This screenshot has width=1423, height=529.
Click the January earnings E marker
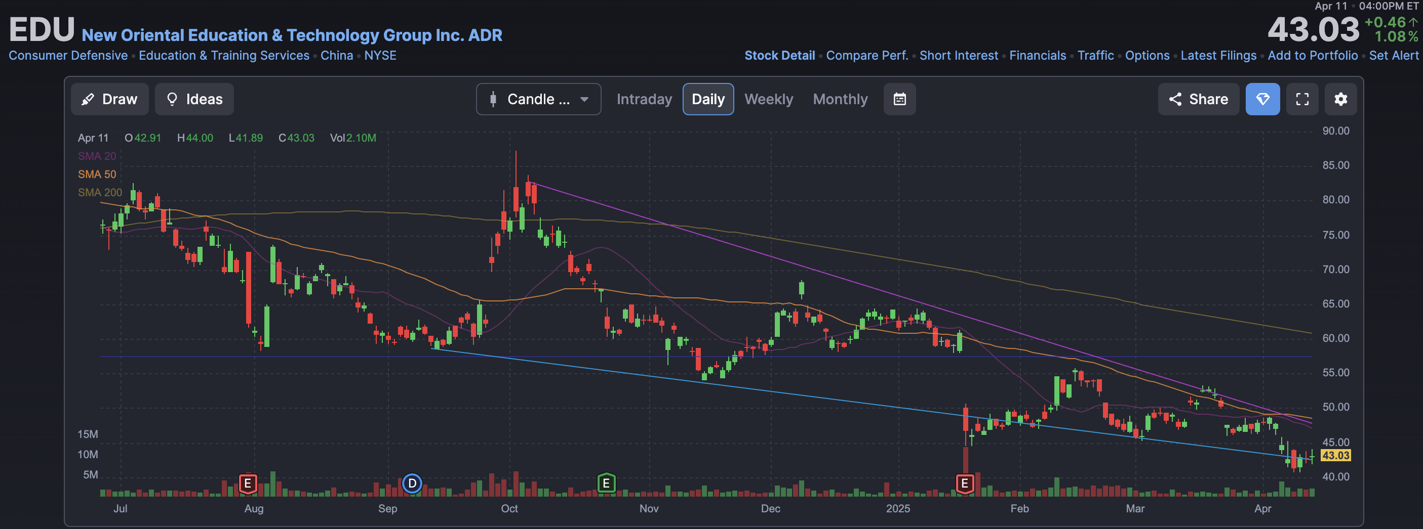click(965, 484)
